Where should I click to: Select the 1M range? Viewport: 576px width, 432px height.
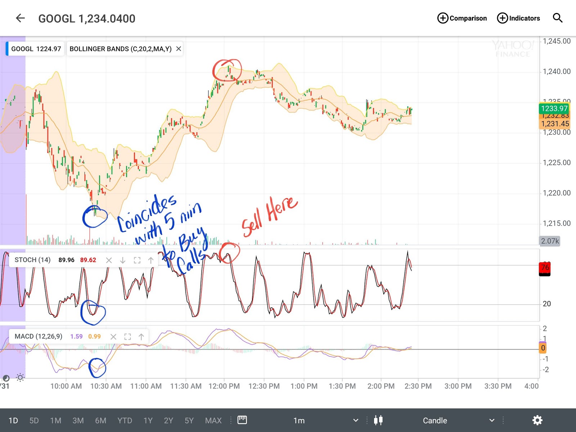(55, 420)
